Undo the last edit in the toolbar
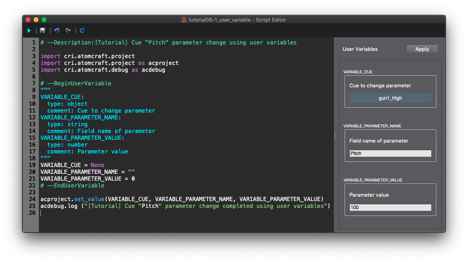 (x=57, y=30)
